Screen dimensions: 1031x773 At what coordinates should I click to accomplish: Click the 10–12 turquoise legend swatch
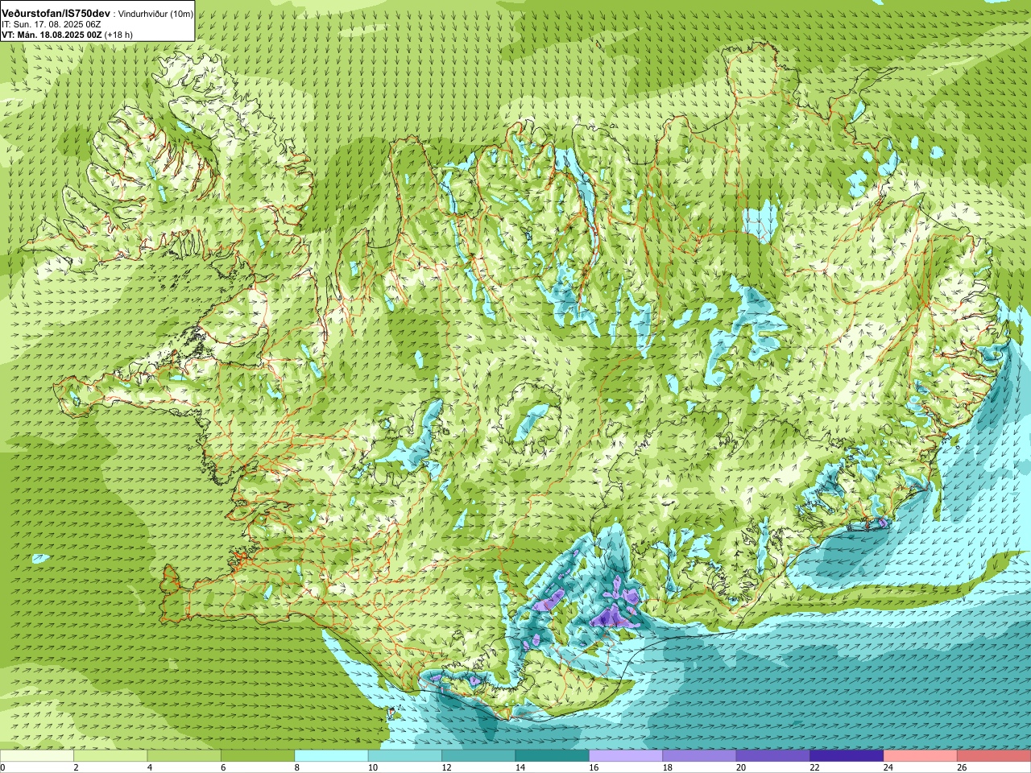click(x=405, y=756)
